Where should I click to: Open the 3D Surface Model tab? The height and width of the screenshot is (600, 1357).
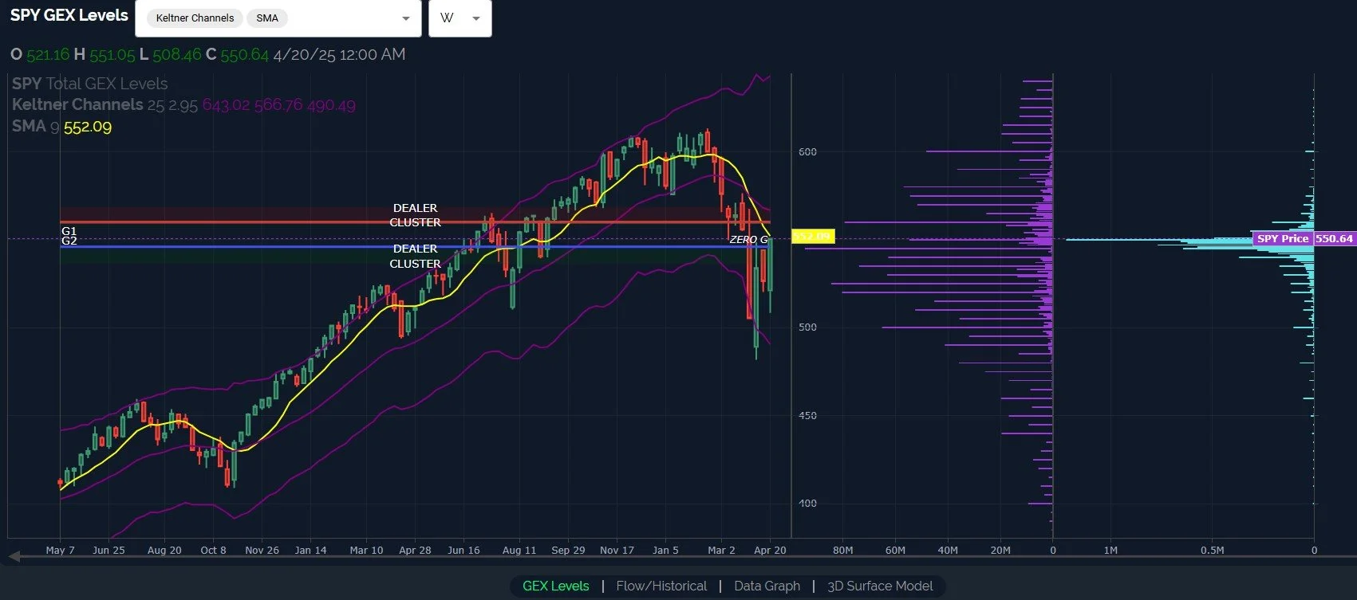(x=880, y=586)
